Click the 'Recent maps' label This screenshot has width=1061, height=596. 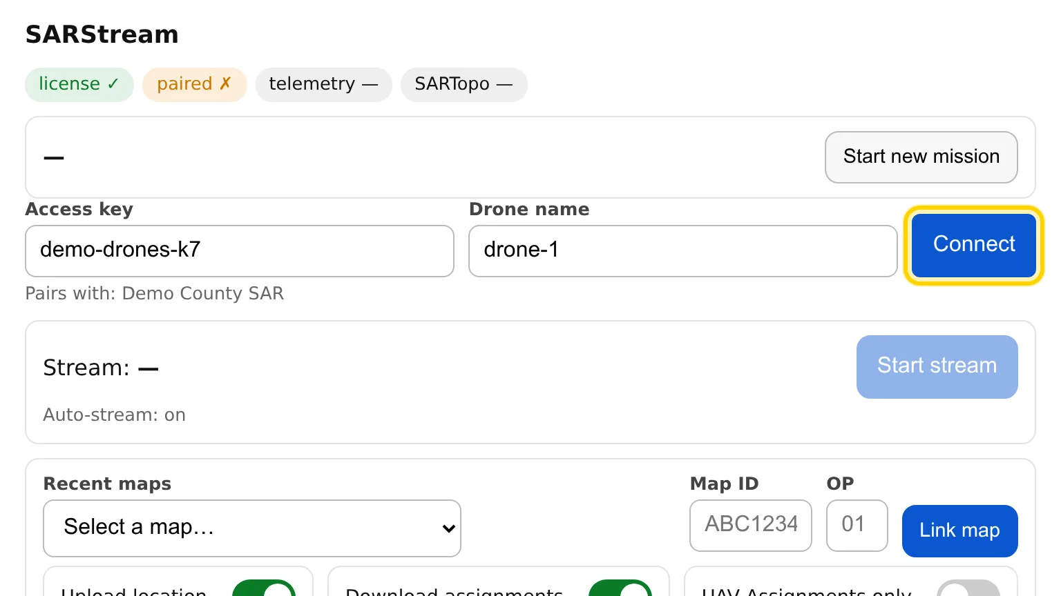pos(107,484)
